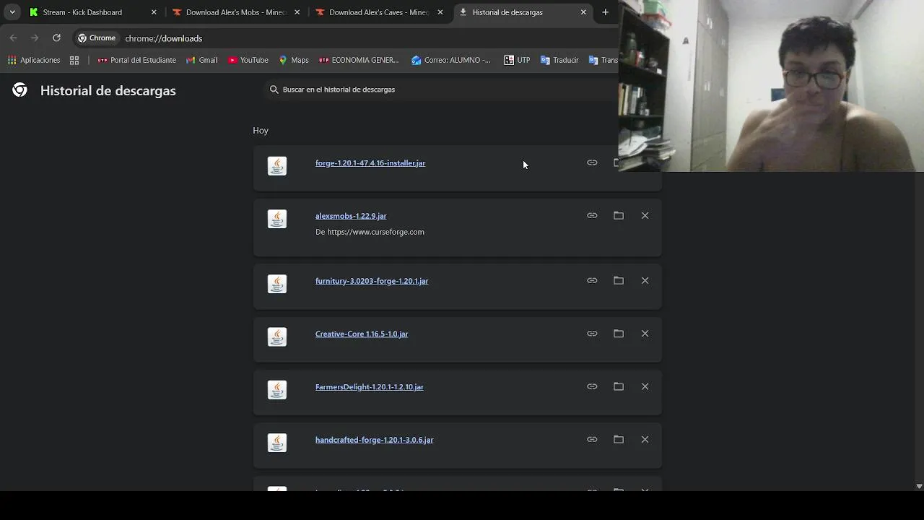Image resolution: width=924 pixels, height=520 pixels.
Task: Focus the Buscar en el historial field
Action: click(x=440, y=90)
